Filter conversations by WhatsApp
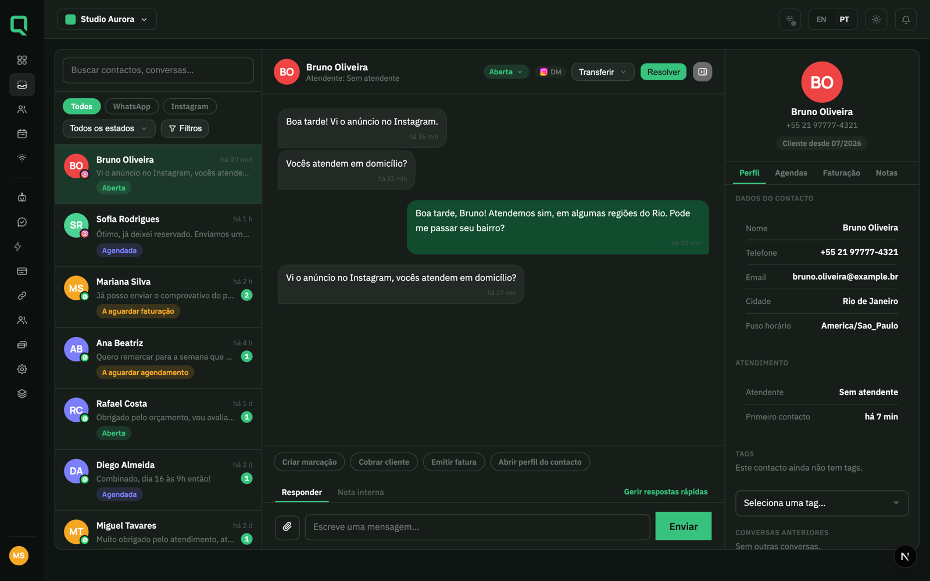The image size is (930, 581). (131, 106)
